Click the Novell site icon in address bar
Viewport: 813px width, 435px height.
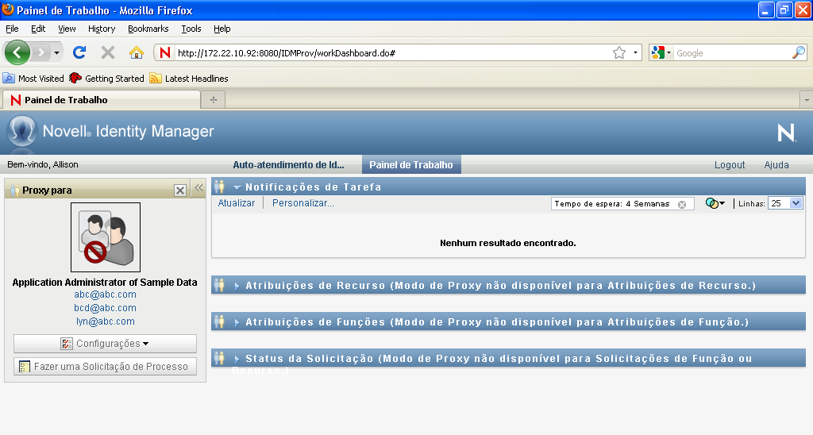(x=165, y=53)
